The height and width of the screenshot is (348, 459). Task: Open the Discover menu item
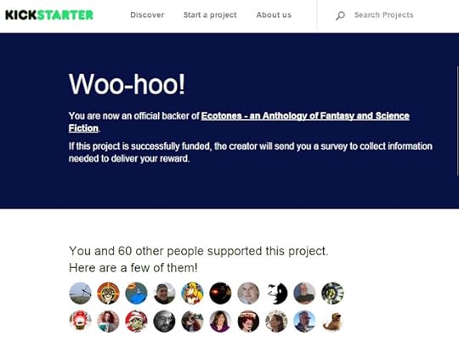147,15
